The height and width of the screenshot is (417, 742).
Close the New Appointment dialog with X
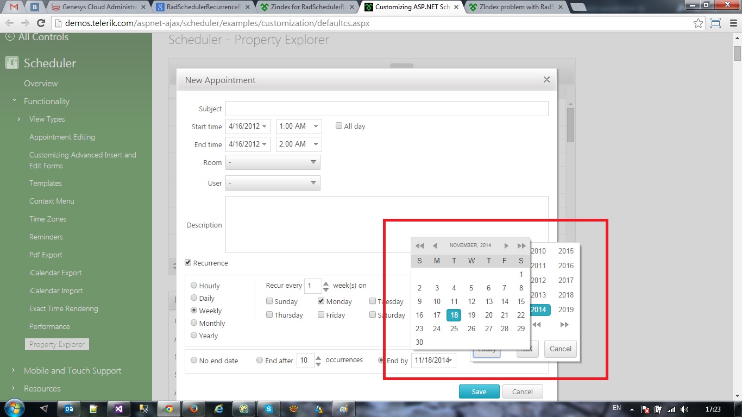[x=546, y=80]
